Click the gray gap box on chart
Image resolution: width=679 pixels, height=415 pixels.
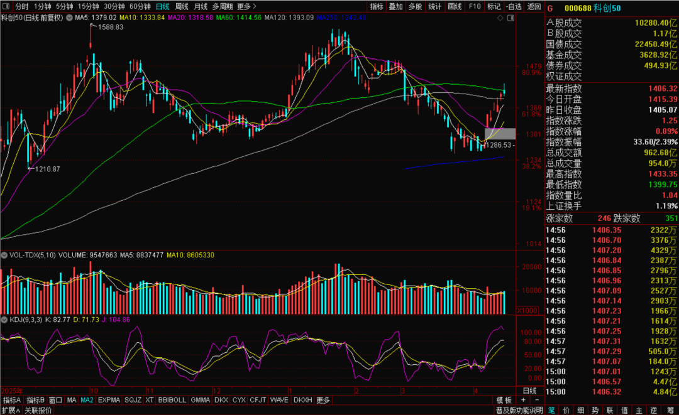point(500,133)
